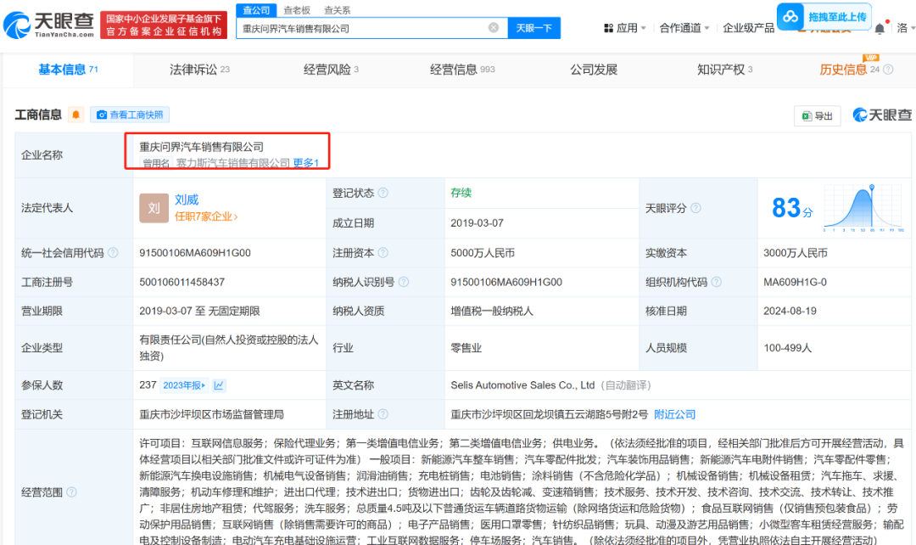Select the 查老板 search mode tab
The width and height of the screenshot is (916, 545).
[x=296, y=10]
